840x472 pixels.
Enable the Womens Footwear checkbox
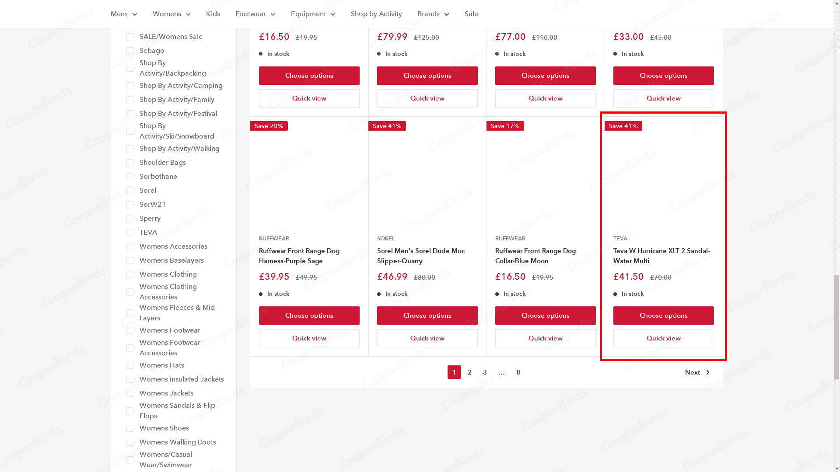click(x=129, y=330)
